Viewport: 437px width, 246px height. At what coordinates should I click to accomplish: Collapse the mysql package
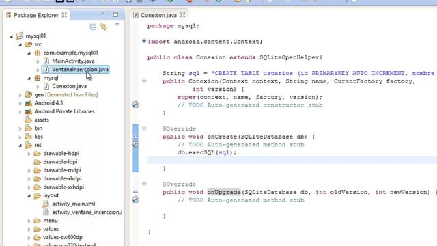coord(29,79)
